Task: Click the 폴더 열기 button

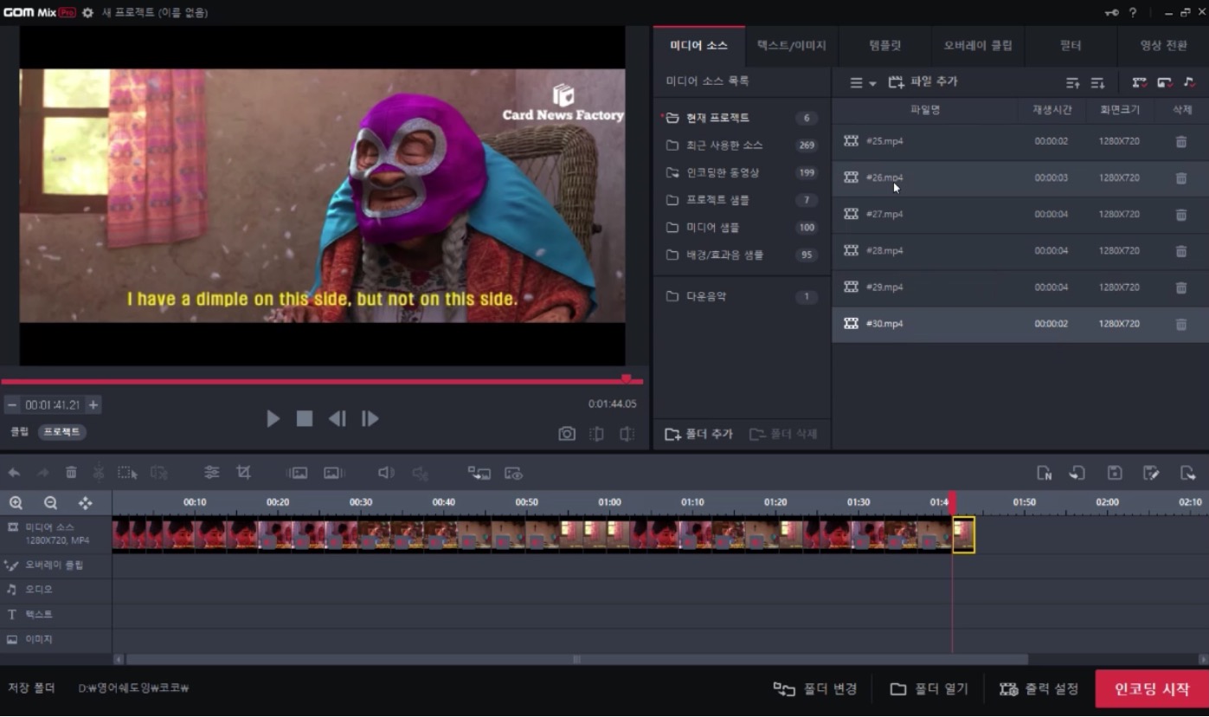Action: pos(929,689)
